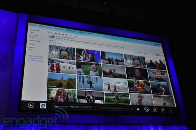Click the forward arrow in the browser bar
This screenshot has width=196, height=130.
tap(171, 110)
